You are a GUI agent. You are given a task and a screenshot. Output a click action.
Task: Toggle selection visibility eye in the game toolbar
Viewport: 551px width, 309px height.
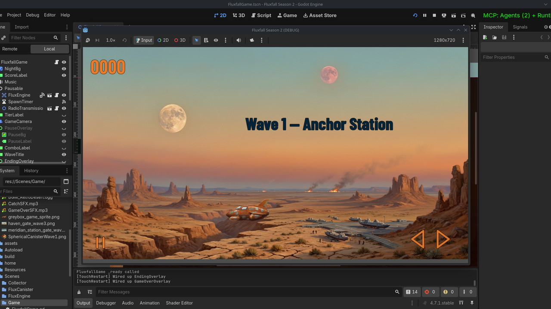216,40
